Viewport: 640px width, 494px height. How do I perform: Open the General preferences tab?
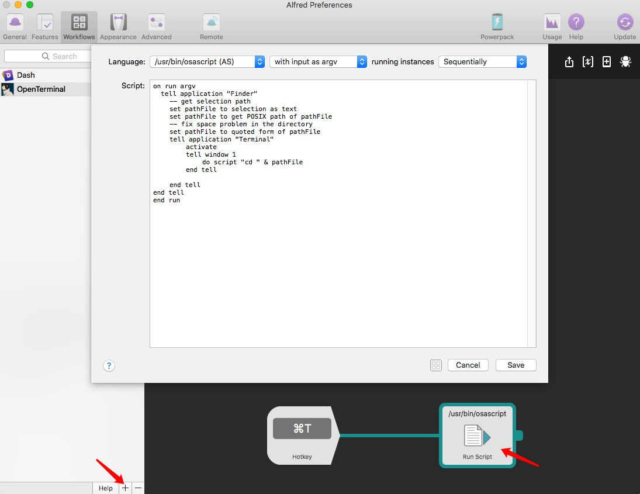(15, 27)
